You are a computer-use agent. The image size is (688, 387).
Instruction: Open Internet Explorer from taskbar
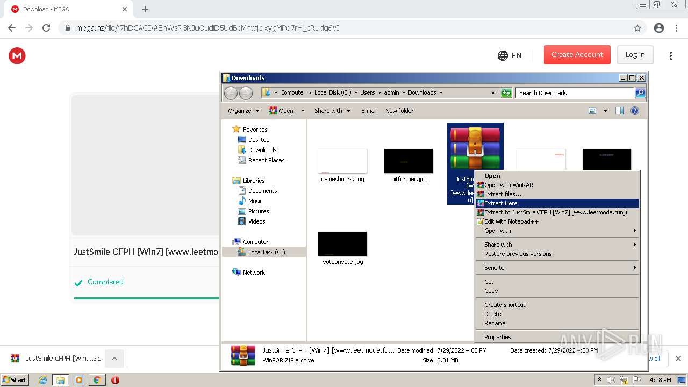[42, 380]
